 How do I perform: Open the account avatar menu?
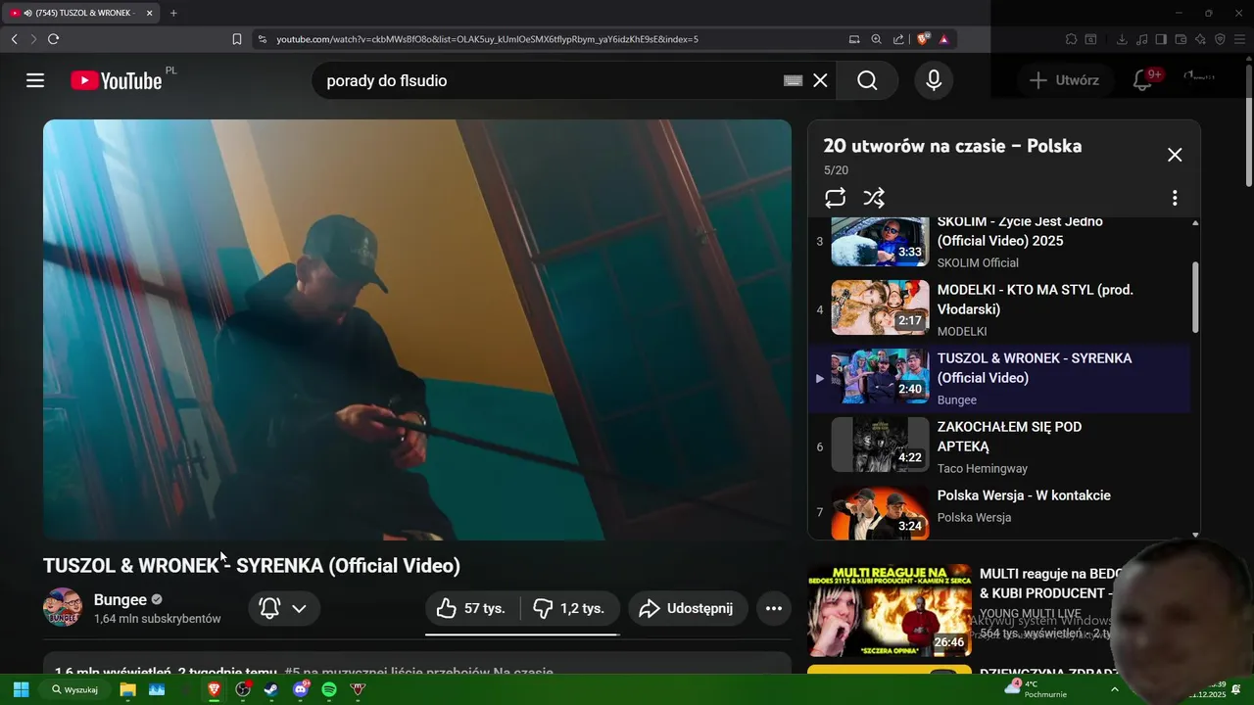pos(1200,78)
